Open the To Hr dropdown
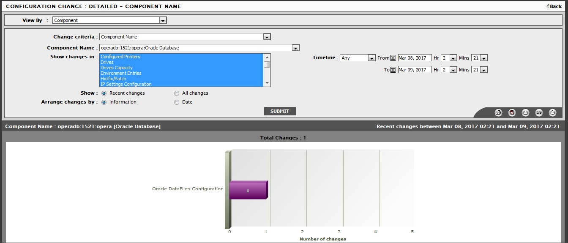Screen dimensions: 568x243 [449, 70]
